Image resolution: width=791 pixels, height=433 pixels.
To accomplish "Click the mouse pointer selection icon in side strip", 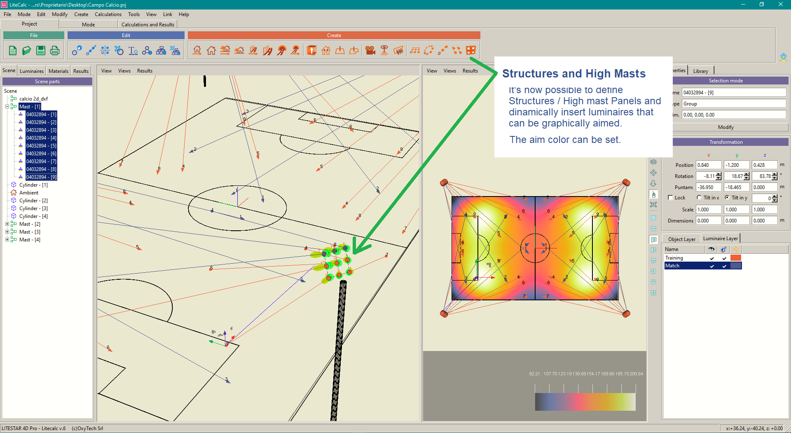I will pos(653,194).
